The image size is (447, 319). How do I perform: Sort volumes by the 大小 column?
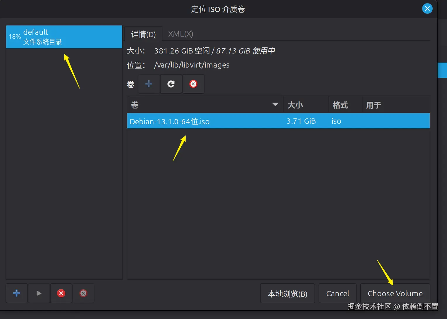295,104
